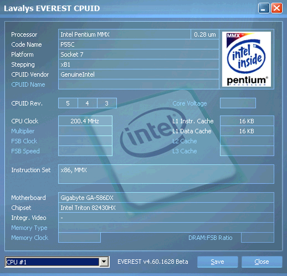Click the CPUID Rev. box showing 5

(x=68, y=103)
